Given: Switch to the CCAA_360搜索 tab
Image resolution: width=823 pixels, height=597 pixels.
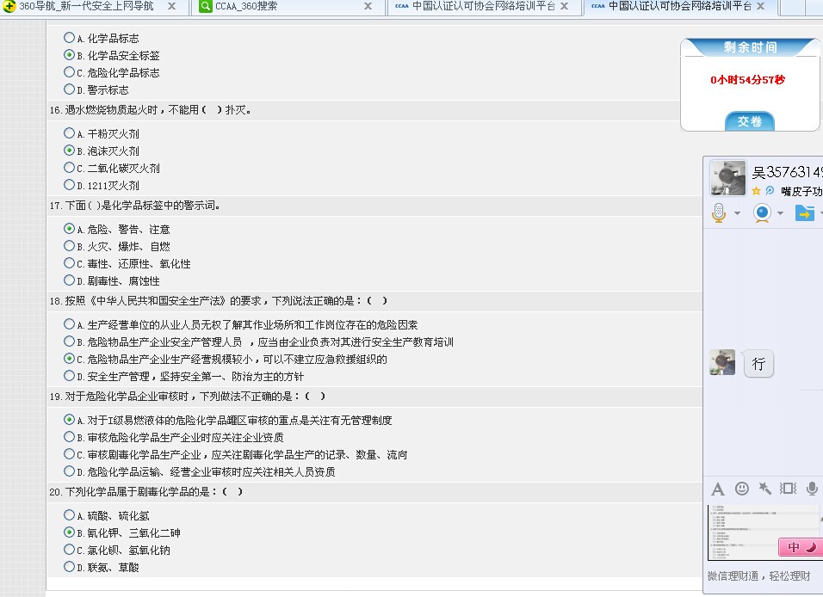Looking at the screenshot, I should tap(284, 6).
